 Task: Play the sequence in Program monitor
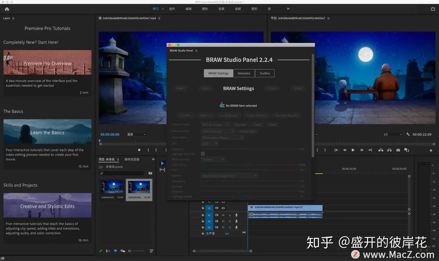click(x=353, y=150)
